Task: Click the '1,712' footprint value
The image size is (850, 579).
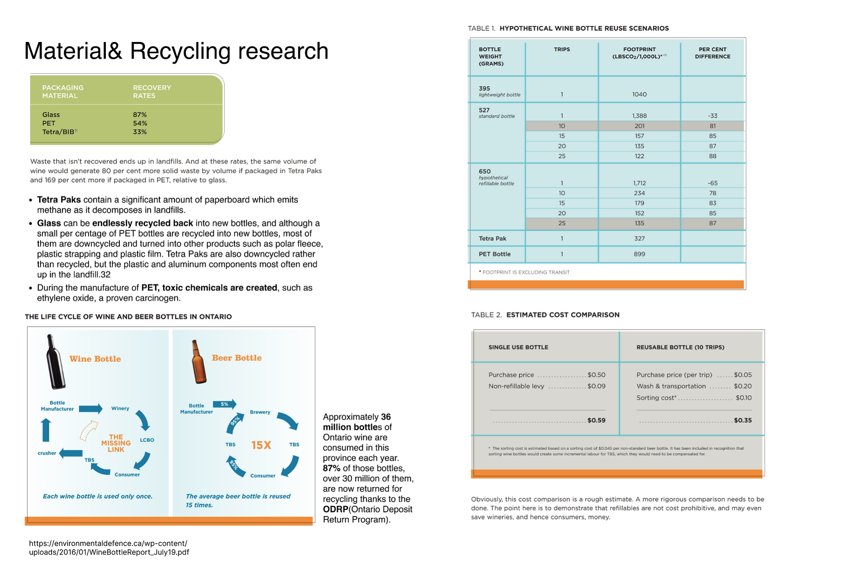Action: 639,183
